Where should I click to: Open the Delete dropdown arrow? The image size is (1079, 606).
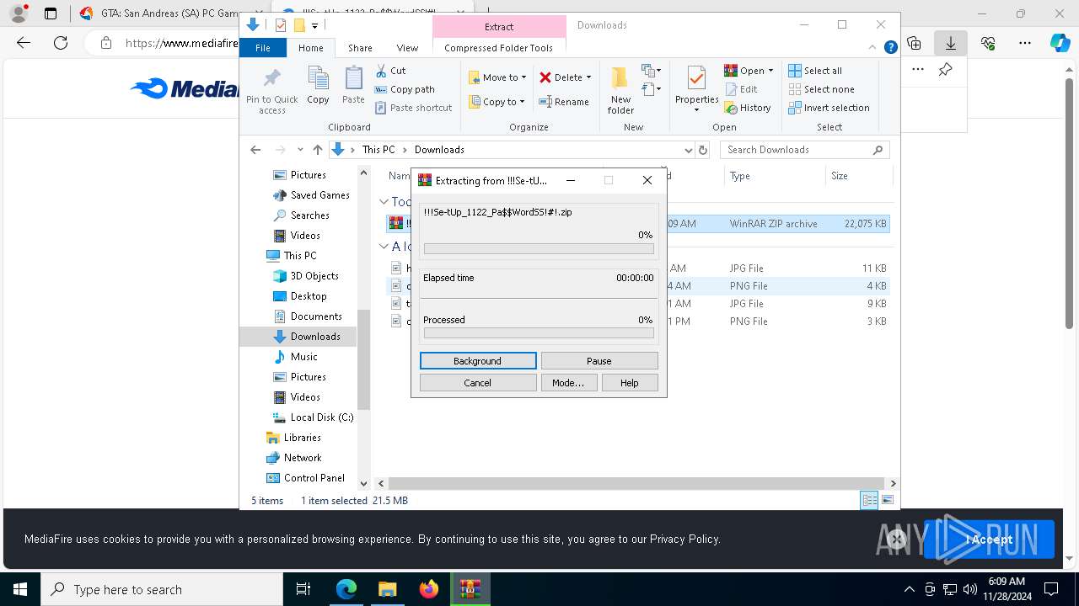pyautogui.click(x=588, y=77)
